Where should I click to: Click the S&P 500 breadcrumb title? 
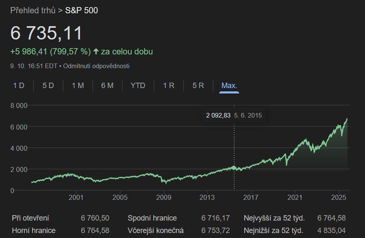[82, 10]
